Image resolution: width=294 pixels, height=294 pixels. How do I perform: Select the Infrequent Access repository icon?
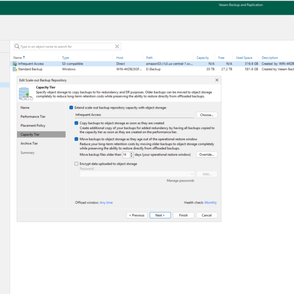coord(15,64)
